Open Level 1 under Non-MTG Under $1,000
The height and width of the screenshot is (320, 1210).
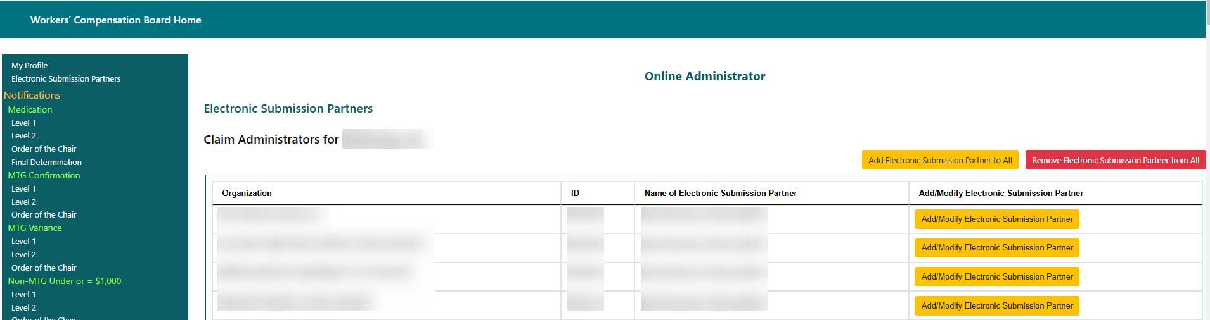point(23,295)
